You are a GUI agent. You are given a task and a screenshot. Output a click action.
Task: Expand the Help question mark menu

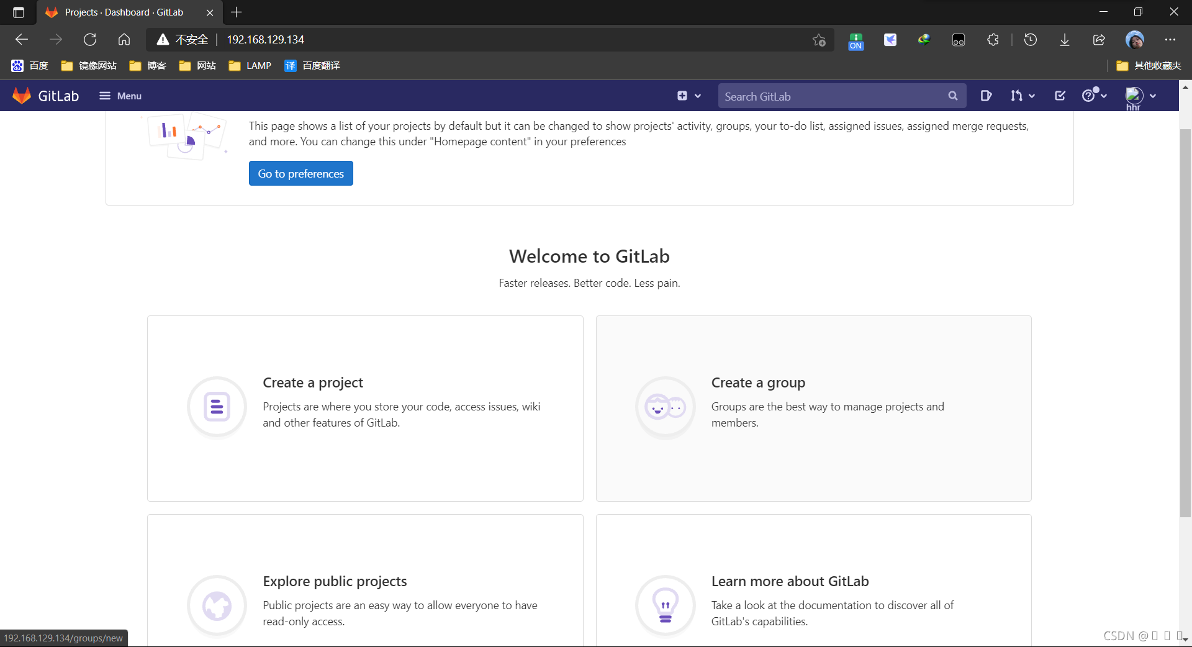tap(1095, 96)
